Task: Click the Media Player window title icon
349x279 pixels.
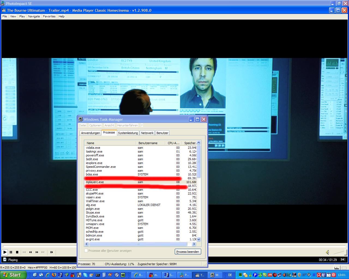Action: 4,10
